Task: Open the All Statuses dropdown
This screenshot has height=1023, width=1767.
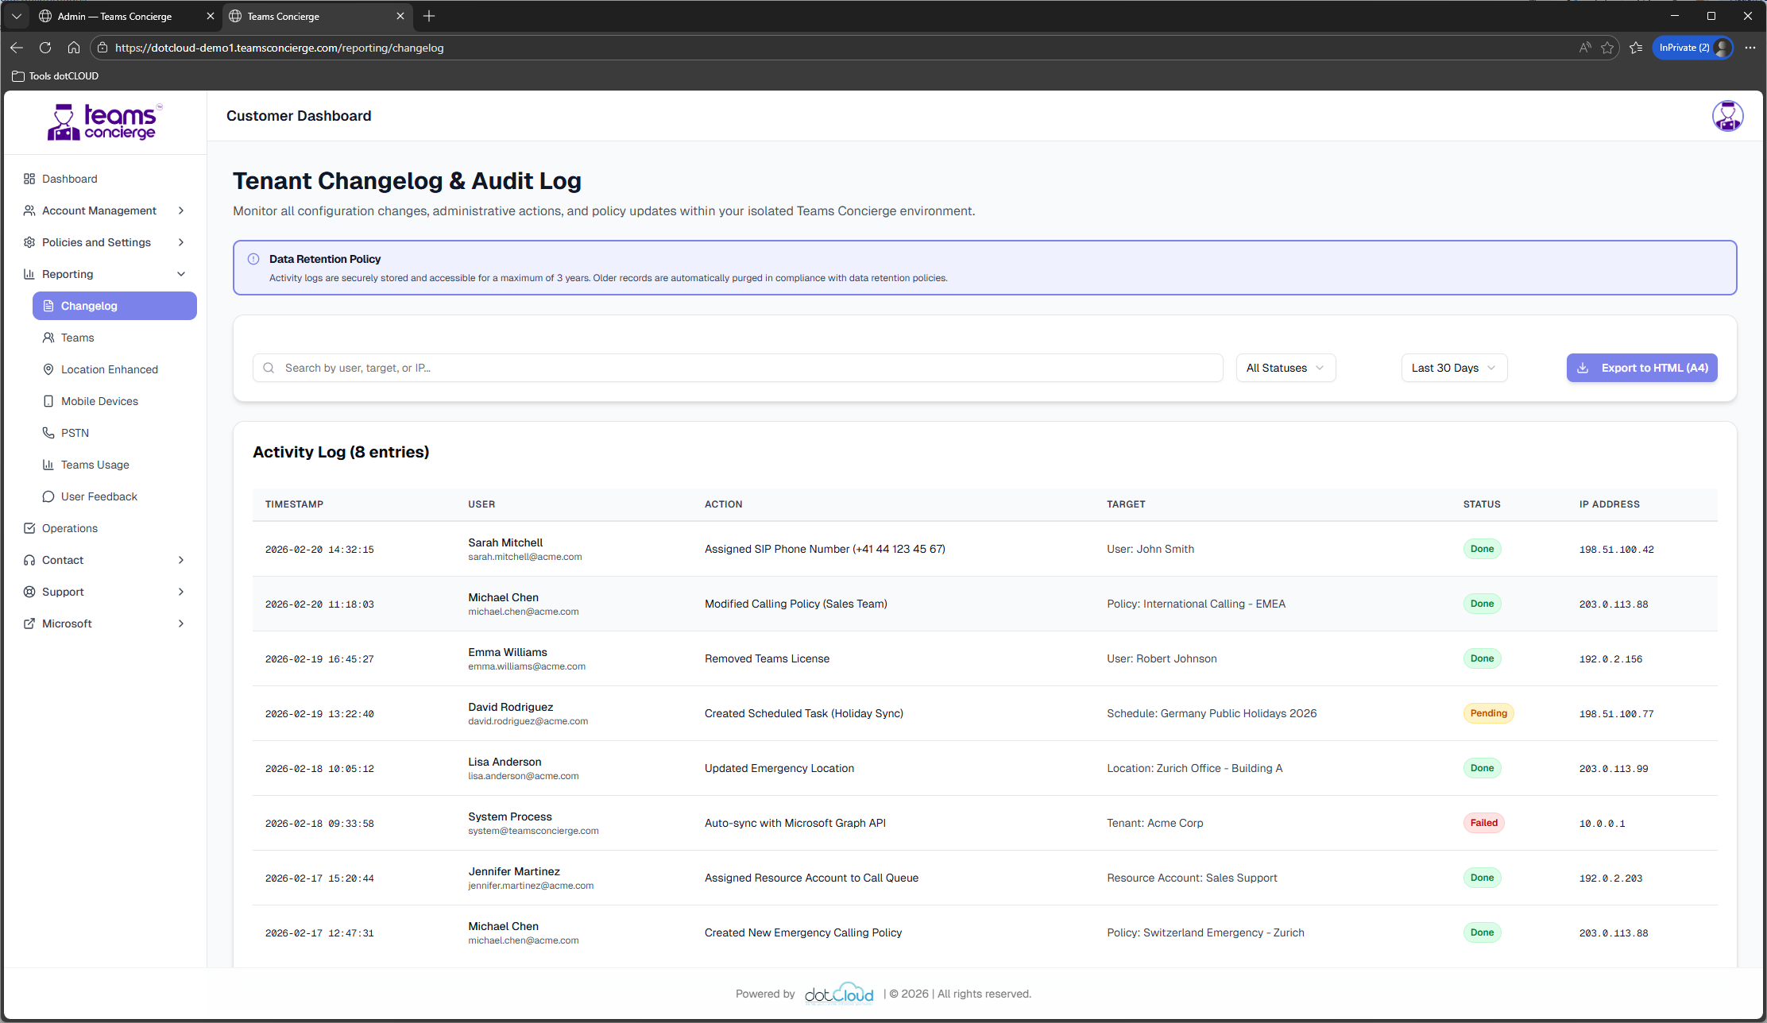Action: [1285, 367]
